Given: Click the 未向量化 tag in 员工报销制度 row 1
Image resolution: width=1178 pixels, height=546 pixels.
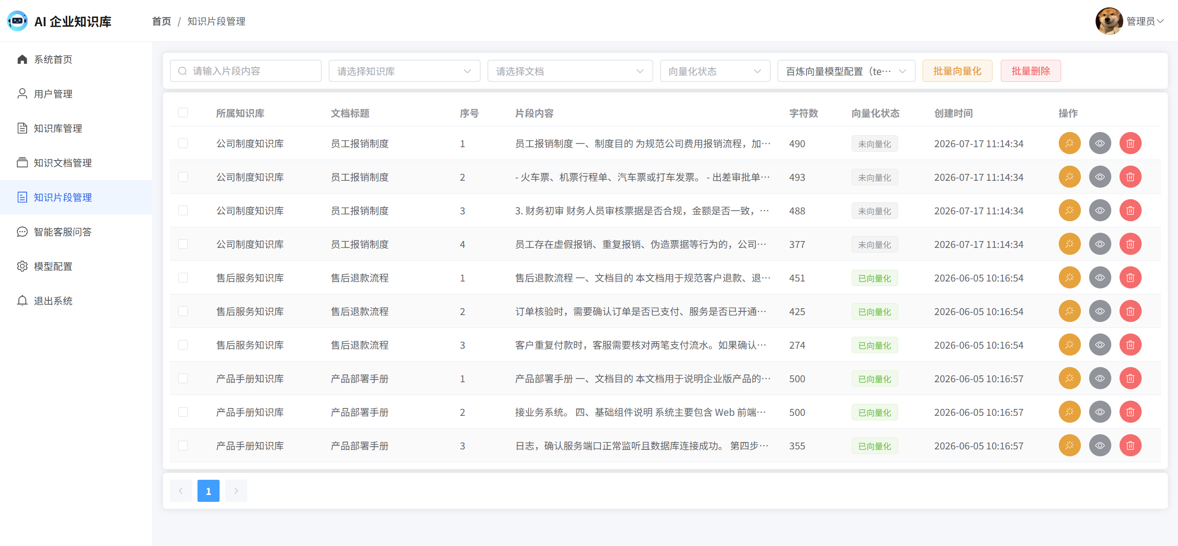Looking at the screenshot, I should [874, 144].
